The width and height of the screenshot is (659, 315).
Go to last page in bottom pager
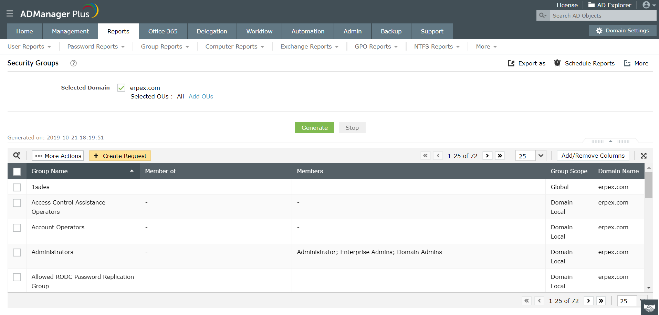pyautogui.click(x=601, y=301)
